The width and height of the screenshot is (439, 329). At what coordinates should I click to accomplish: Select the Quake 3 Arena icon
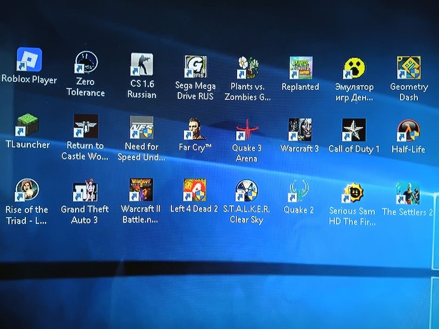pyautogui.click(x=247, y=130)
